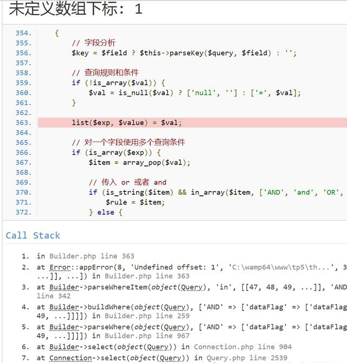Click the comment '// 对一个字段使用多个查询条件'
The width and height of the screenshot is (347, 363).
point(128,142)
